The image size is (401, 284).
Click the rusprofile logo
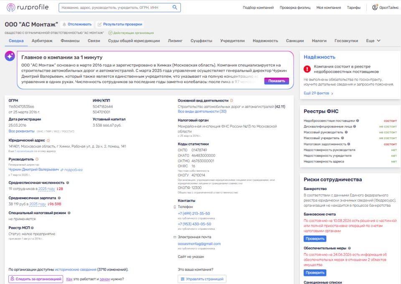[x=28, y=8]
